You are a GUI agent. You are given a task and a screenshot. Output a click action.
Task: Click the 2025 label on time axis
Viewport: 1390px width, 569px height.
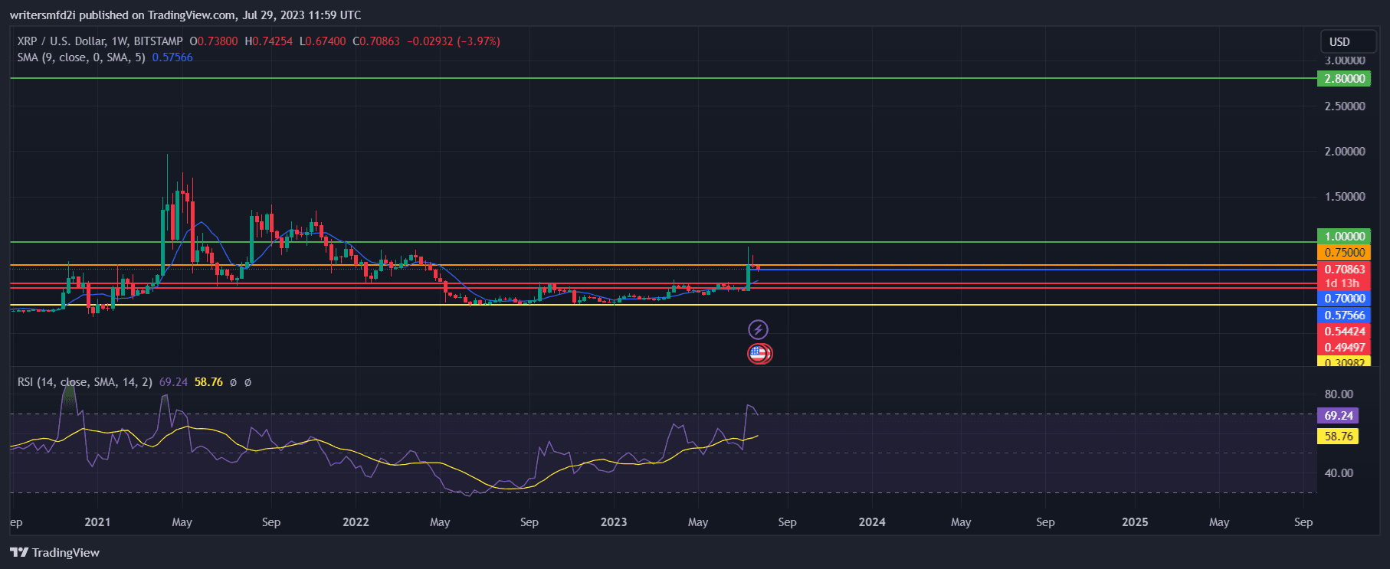point(1135,522)
